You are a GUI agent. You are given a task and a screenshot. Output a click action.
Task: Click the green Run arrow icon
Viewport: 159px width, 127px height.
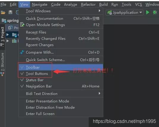coord(148,13)
